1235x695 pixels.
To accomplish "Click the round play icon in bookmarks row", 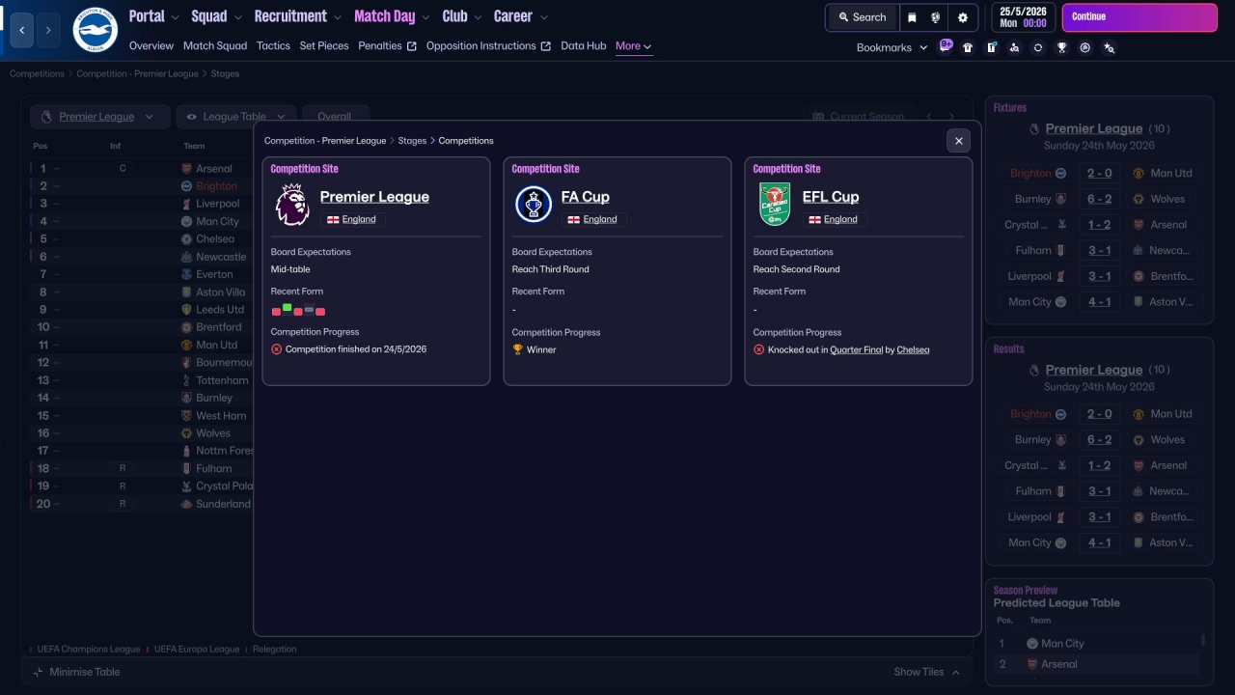I will (1085, 47).
